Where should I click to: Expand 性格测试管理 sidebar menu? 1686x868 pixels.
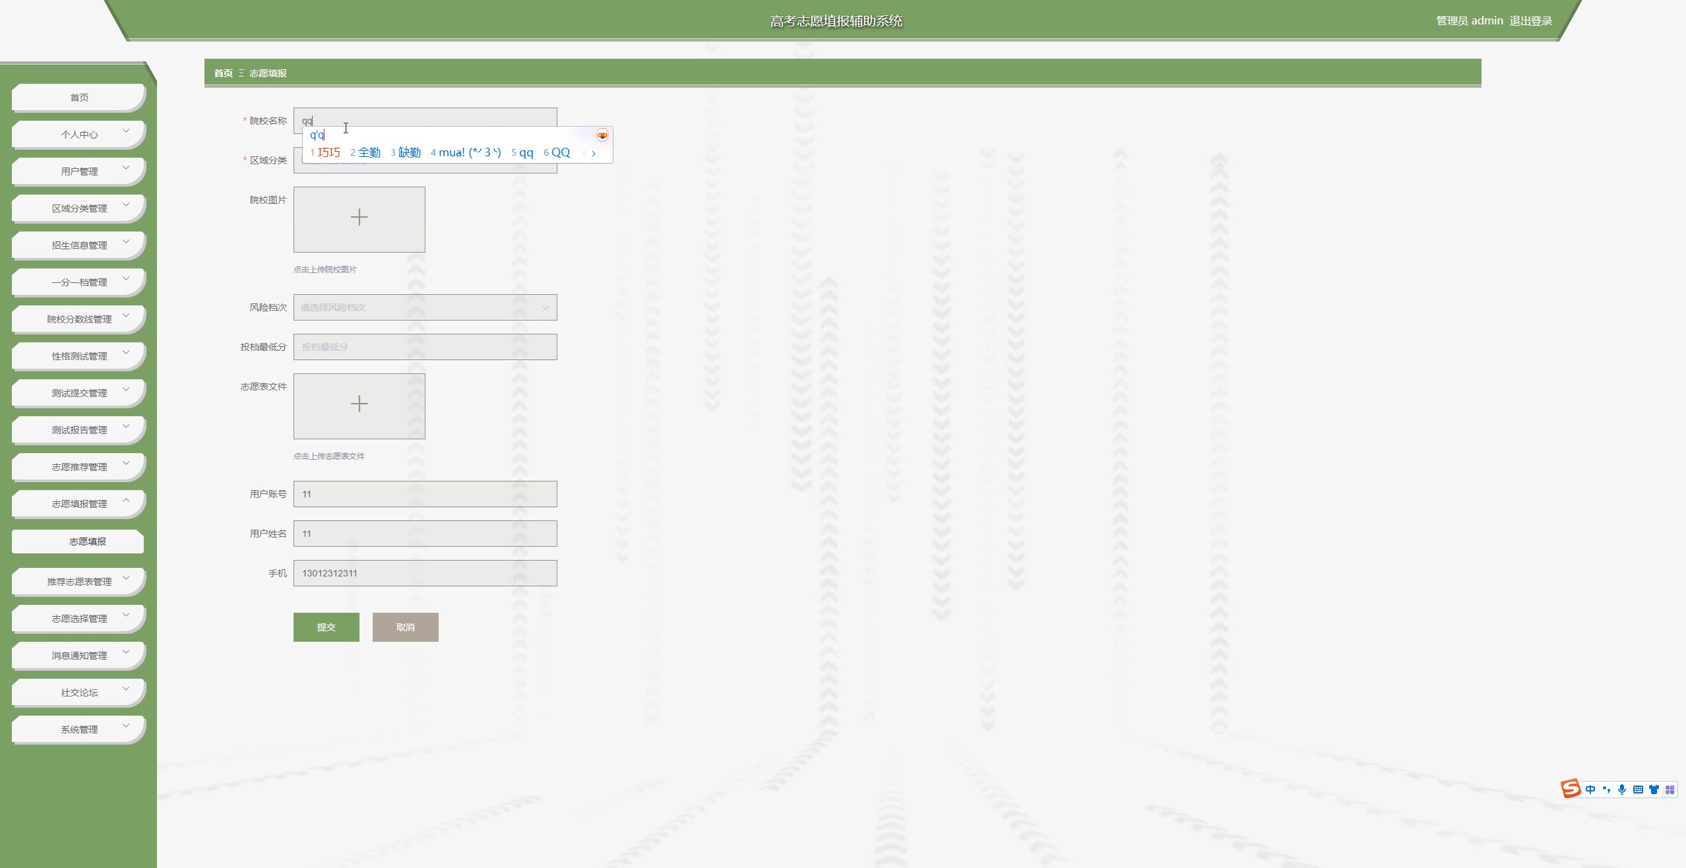[78, 356]
